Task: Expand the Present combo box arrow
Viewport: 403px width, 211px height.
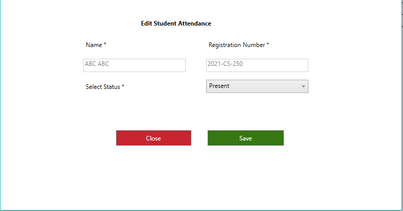Action: pos(303,86)
